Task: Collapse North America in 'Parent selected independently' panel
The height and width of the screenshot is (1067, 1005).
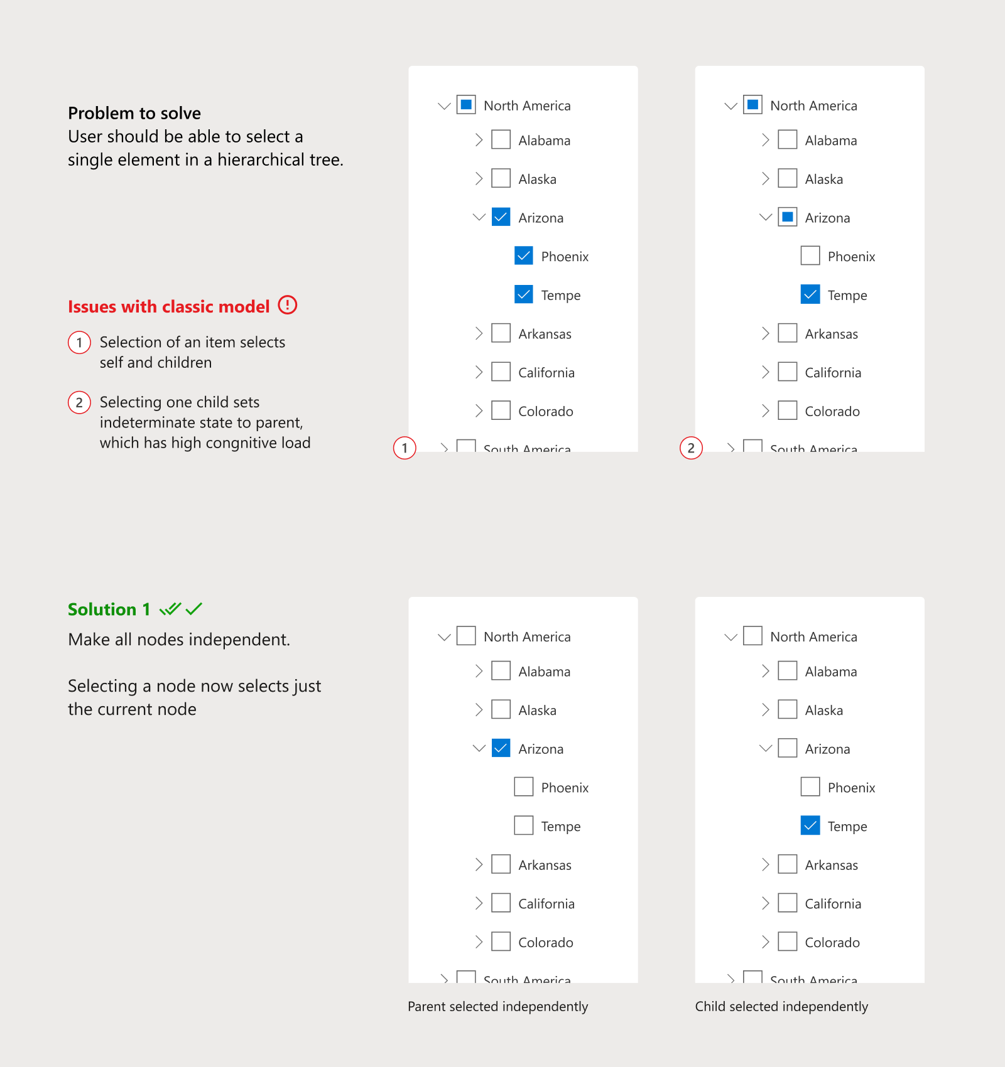Action: [444, 637]
